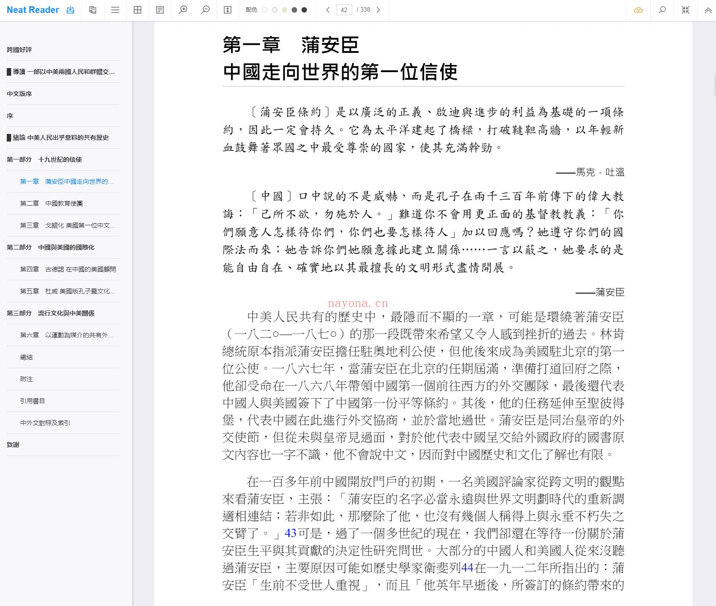Click the 配色 label
Viewport: 716px width, 606px height.
coord(251,10)
